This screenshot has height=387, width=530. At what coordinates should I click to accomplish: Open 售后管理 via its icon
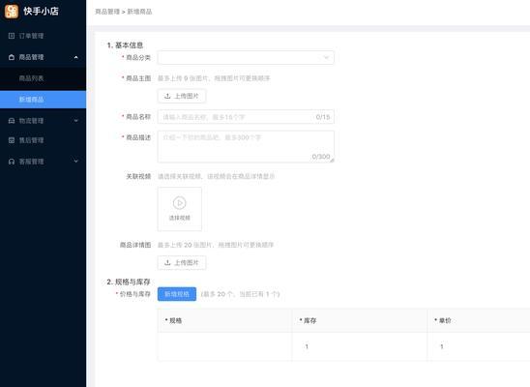point(12,140)
